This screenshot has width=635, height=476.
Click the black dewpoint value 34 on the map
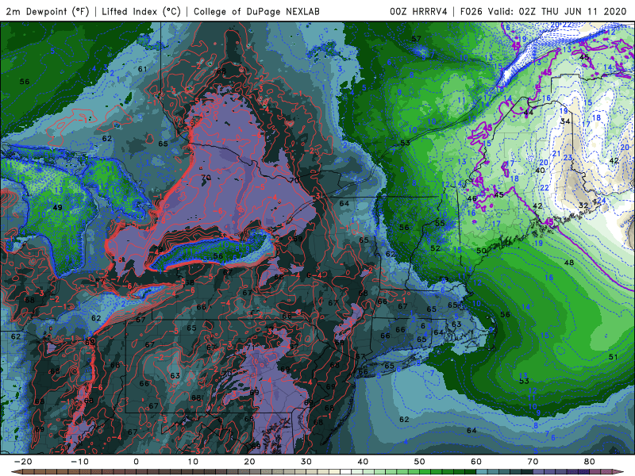coord(565,121)
